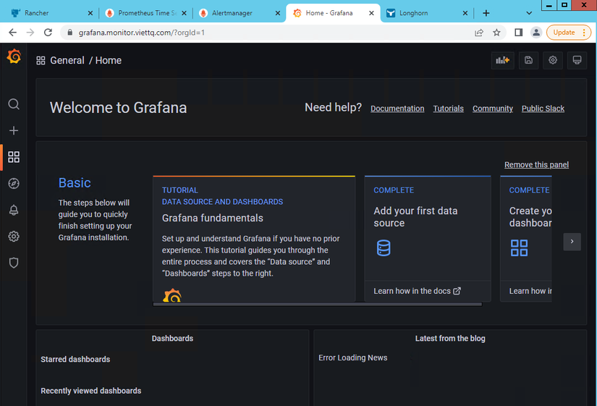This screenshot has width=597, height=406.
Task: Click the dashboard grid icon beside General
Action: click(x=41, y=61)
